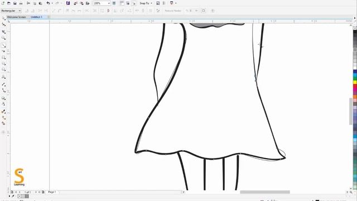Viewport: 357px width, 201px height.
Task: Select the Pick tool in the toolbox
Action: 3,18
